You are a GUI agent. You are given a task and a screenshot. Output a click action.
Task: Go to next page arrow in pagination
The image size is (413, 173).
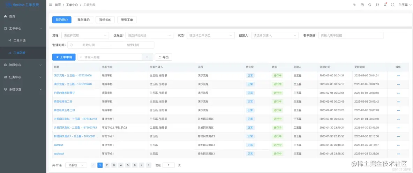[x=149, y=165]
